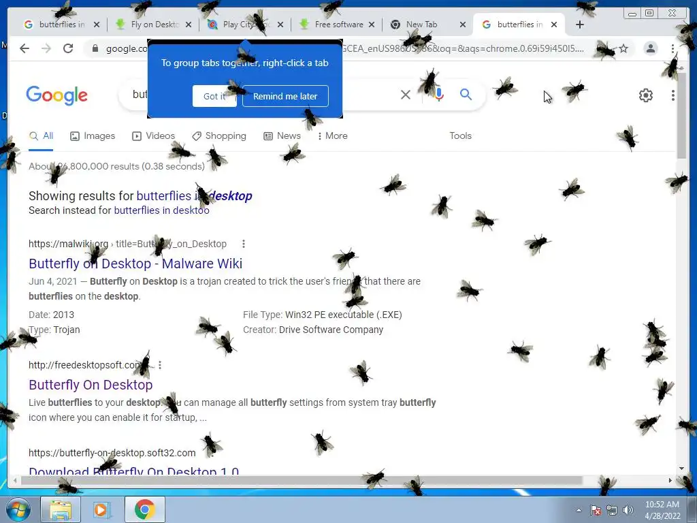This screenshot has width=697, height=523.
Task: Launch media player from taskbar
Action: coord(101,509)
